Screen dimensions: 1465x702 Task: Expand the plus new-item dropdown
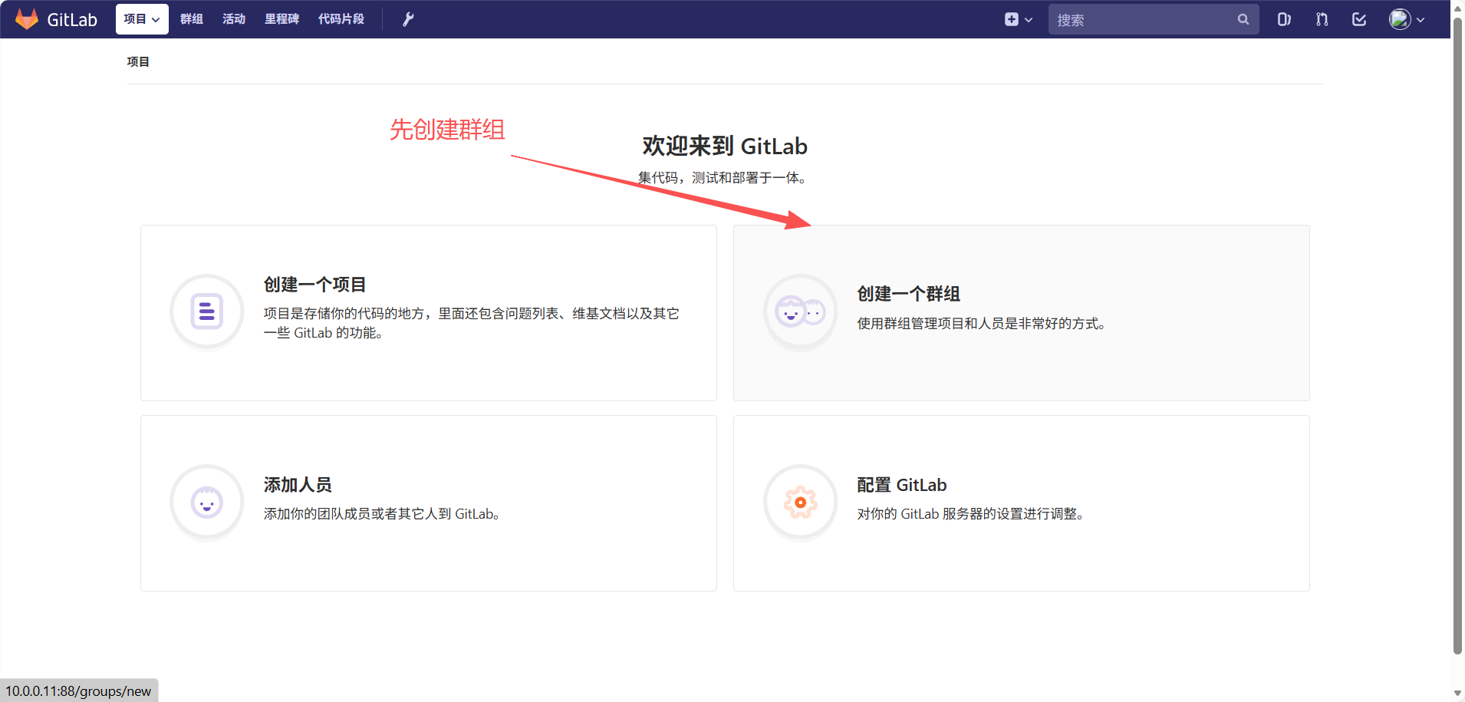(1019, 19)
